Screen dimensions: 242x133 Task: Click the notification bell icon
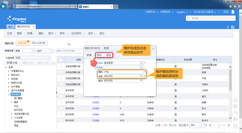(233, 12)
